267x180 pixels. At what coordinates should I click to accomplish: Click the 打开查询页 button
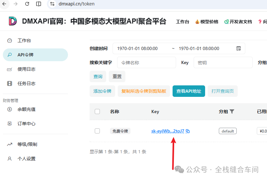click(x=223, y=91)
